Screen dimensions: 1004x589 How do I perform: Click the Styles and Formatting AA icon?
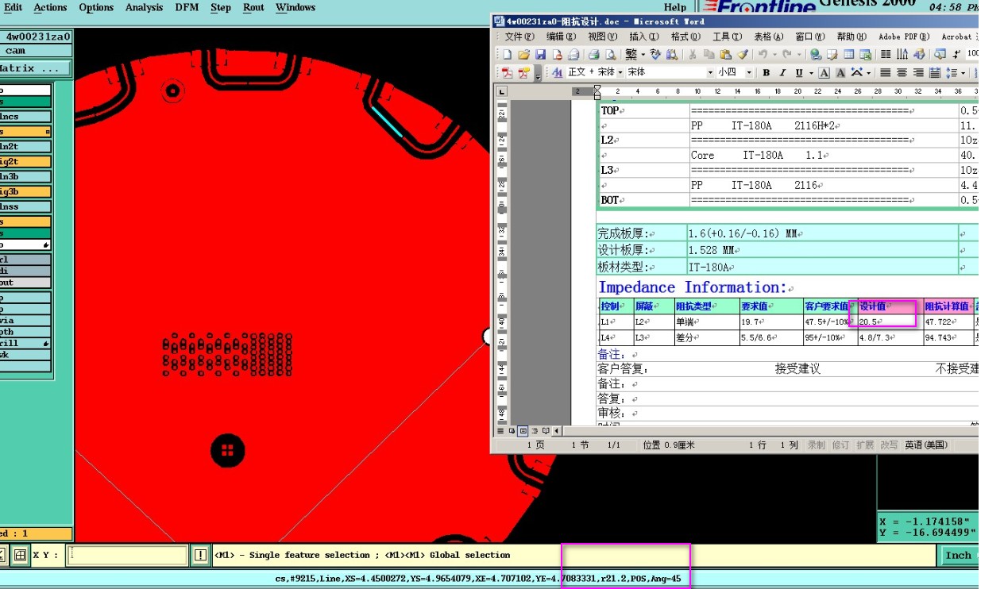(x=557, y=72)
